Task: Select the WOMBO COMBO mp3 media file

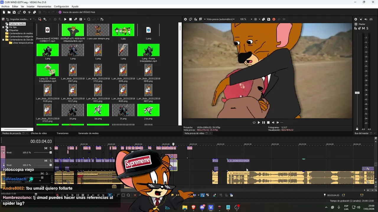Action: 48,30
